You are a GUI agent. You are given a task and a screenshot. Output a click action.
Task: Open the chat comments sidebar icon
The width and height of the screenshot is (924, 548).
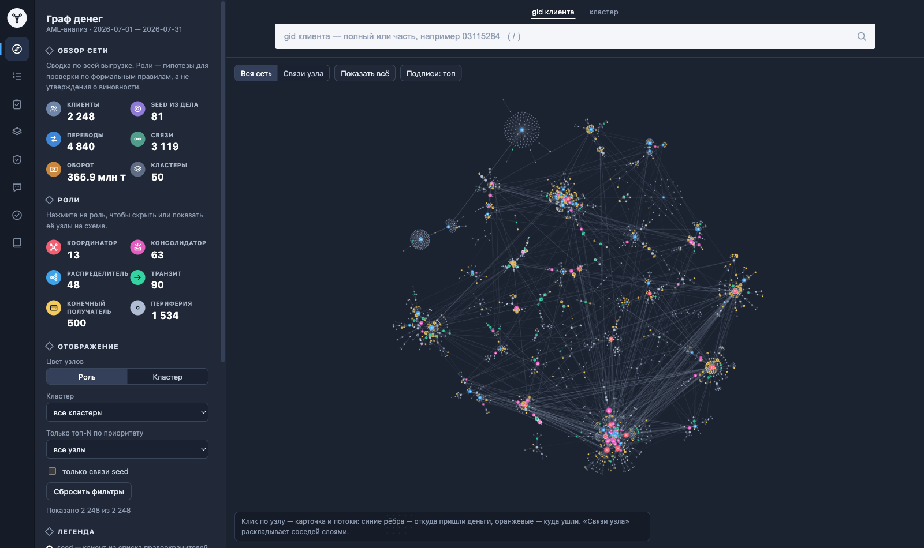coord(17,187)
